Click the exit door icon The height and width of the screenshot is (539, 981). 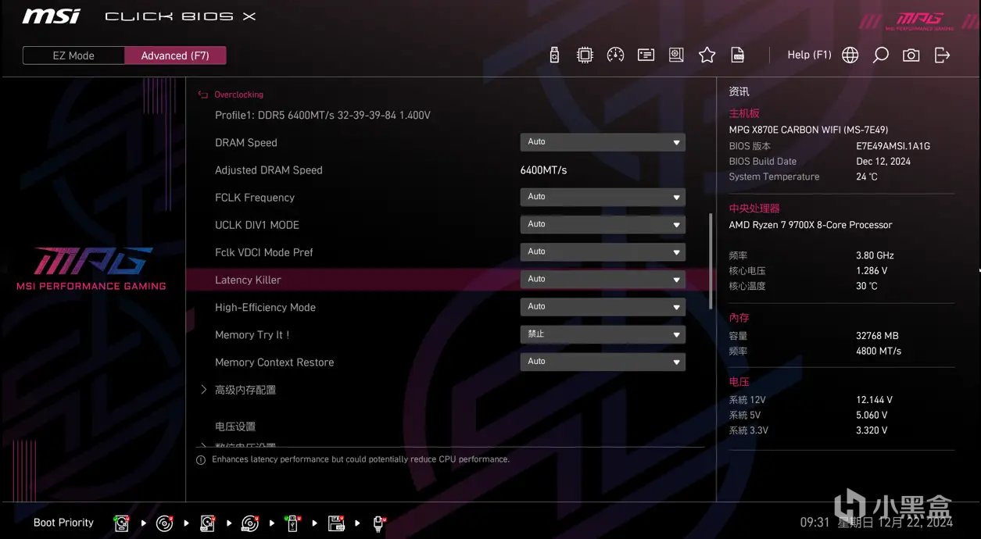942,55
